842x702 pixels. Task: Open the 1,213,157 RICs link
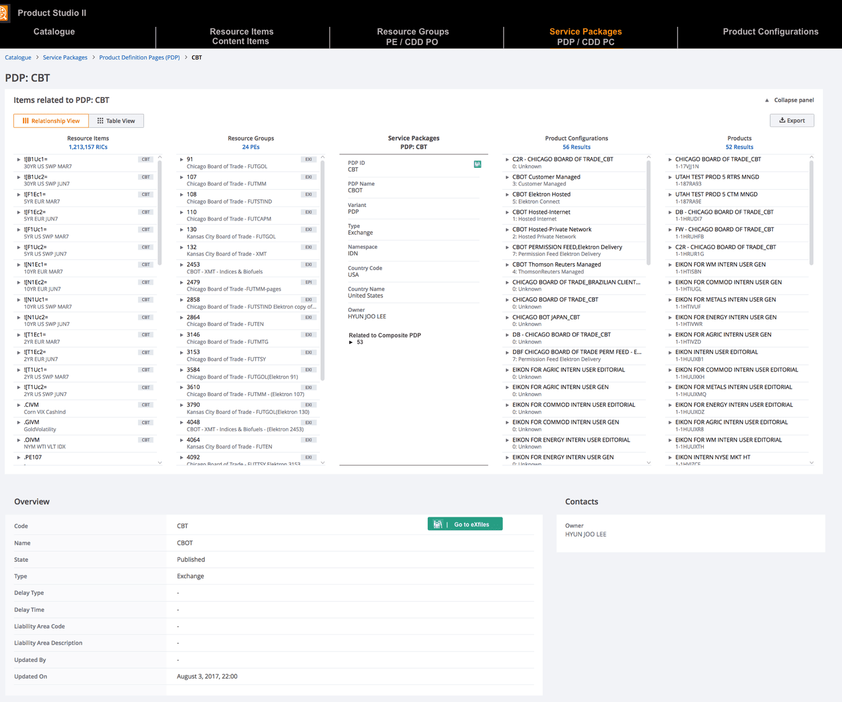tap(88, 147)
